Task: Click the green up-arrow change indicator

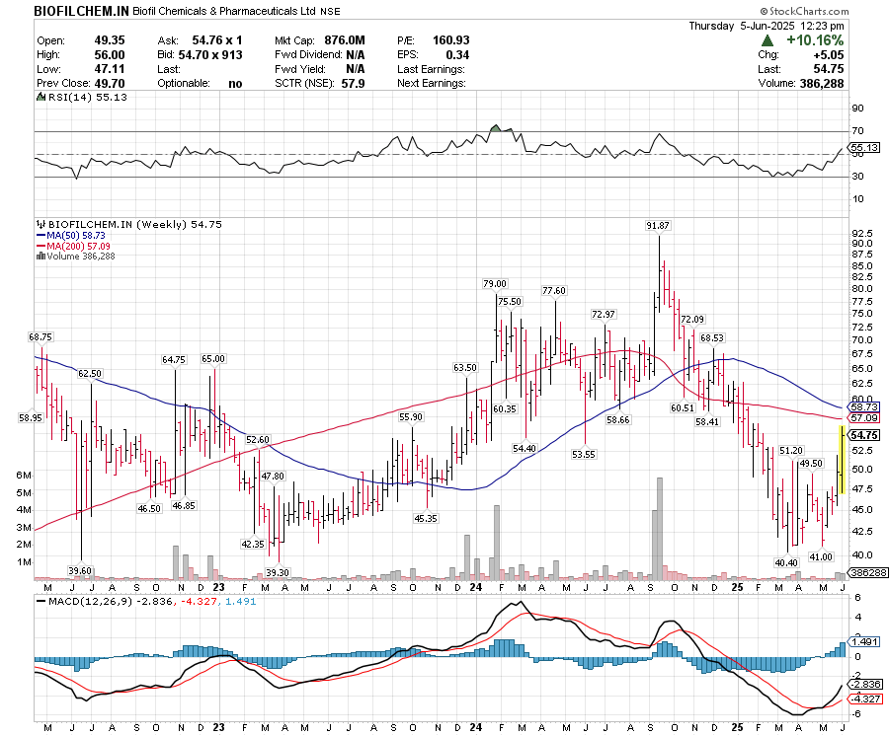Action: 768,40
